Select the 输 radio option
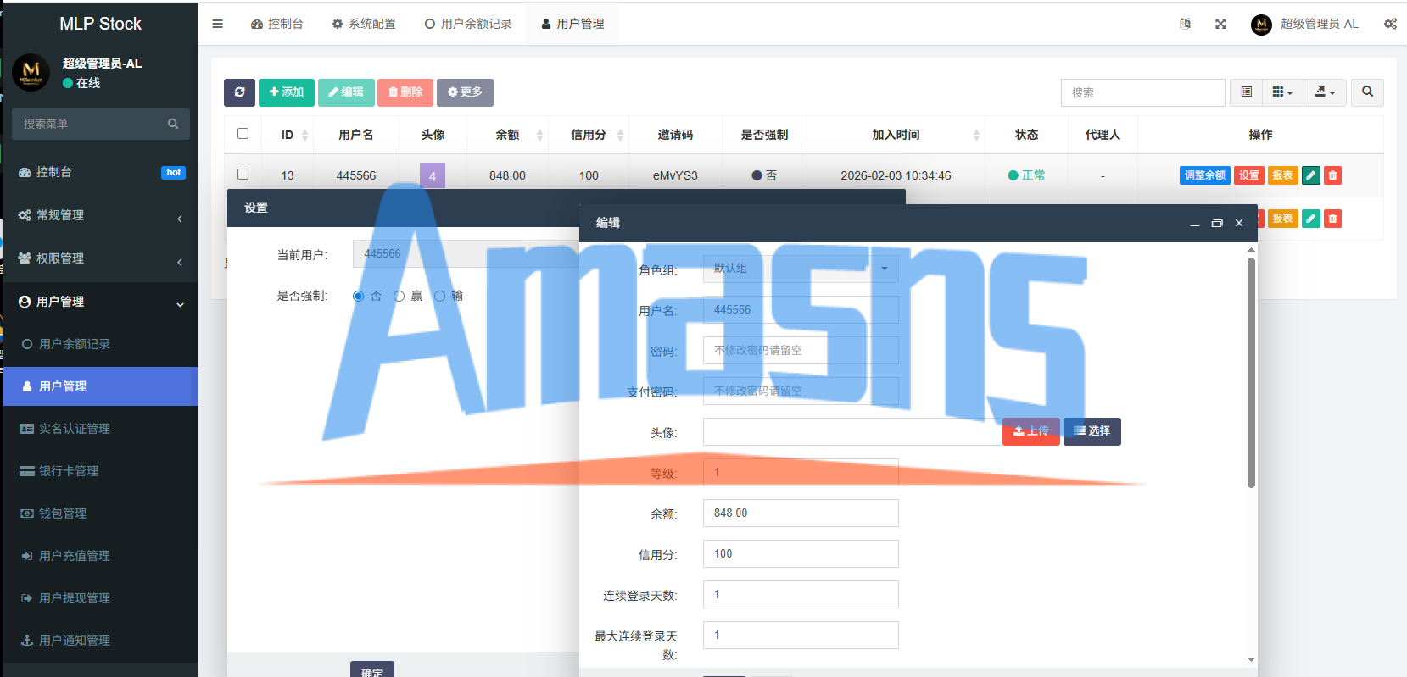The image size is (1407, 677). (x=439, y=296)
